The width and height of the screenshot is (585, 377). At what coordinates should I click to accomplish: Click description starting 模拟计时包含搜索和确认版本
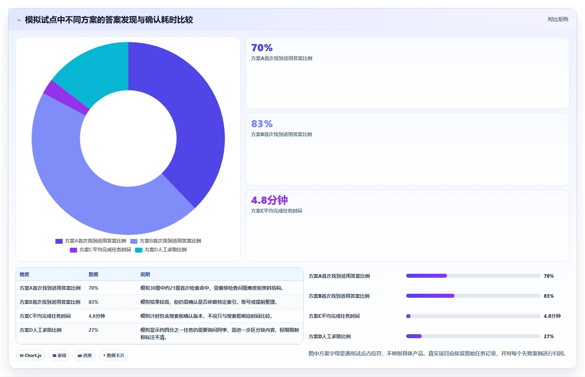(207, 316)
